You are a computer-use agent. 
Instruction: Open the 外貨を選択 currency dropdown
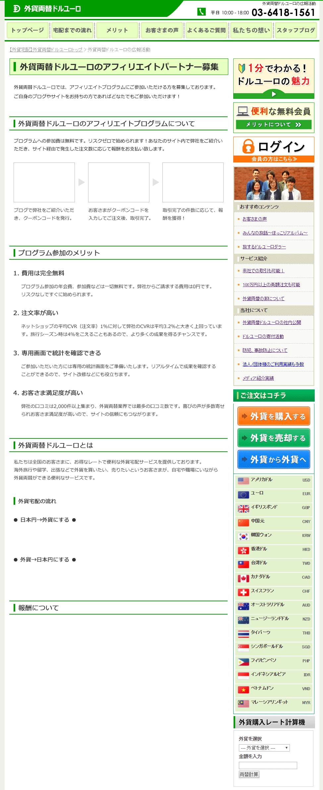(264, 748)
